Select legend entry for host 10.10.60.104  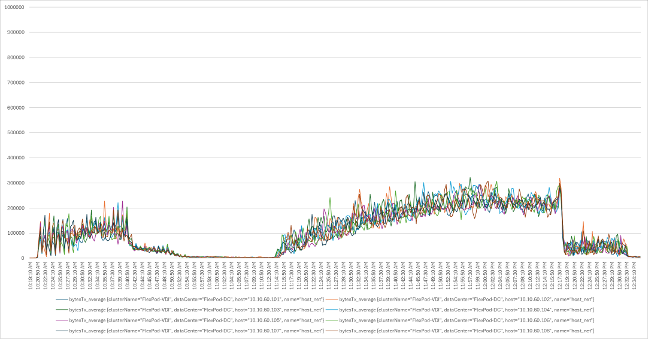(460, 310)
